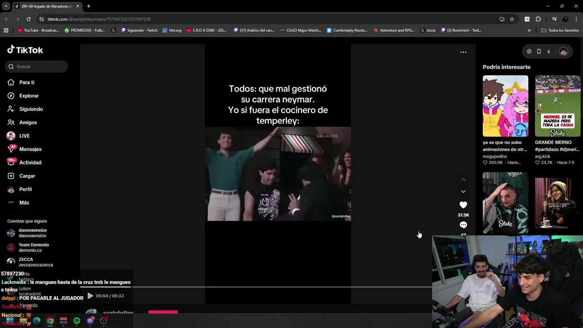583x328 pixels.
Task: Like the video with the heart icon
Action: [463, 205]
